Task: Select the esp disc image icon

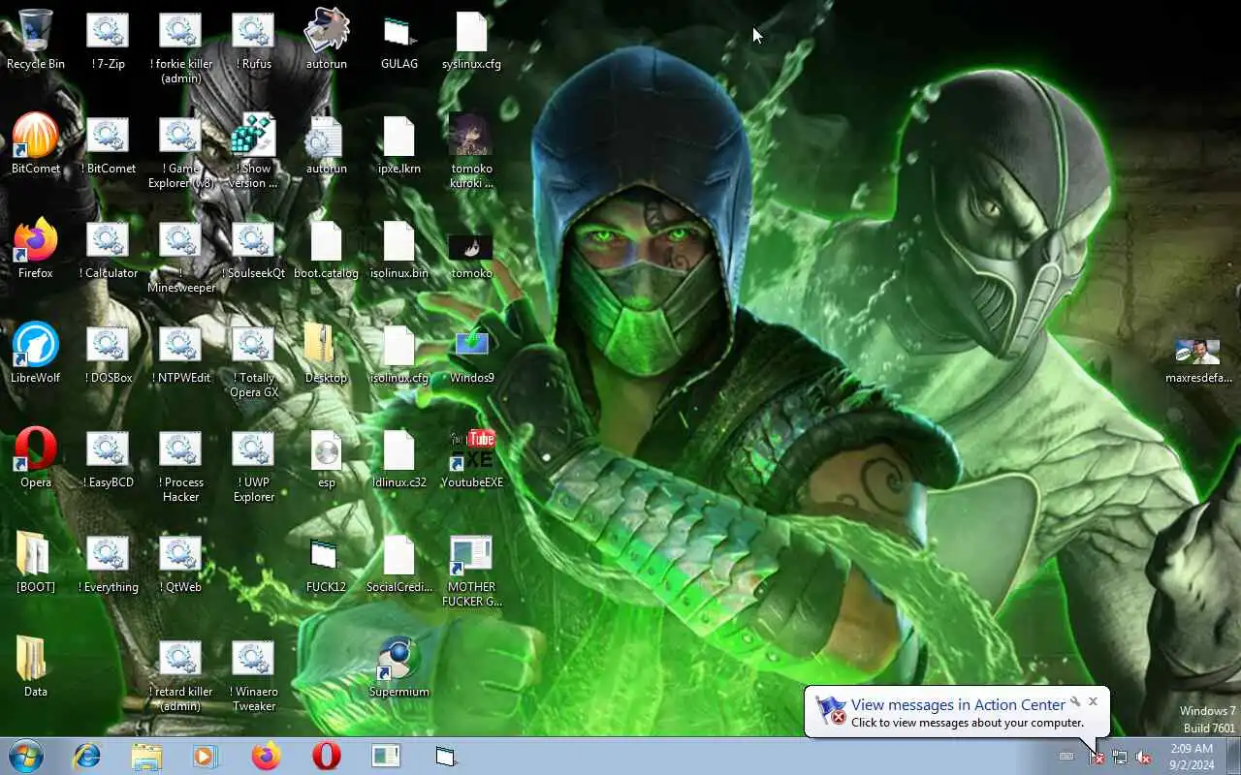Action: pos(327,458)
